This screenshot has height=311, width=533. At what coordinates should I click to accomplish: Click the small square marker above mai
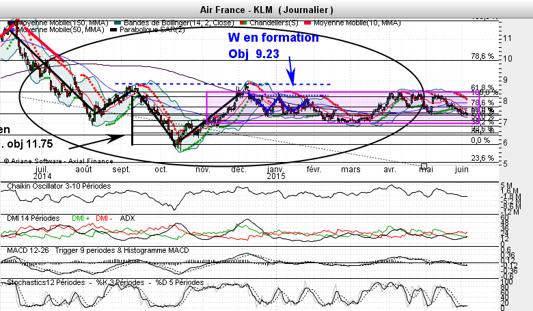(x=424, y=166)
